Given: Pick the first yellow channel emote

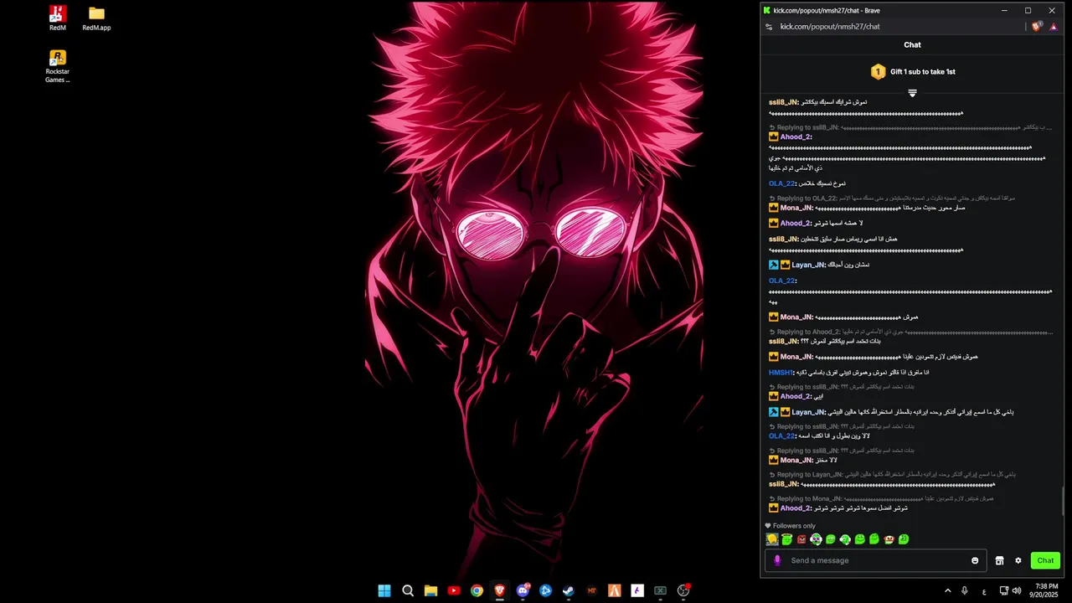Looking at the screenshot, I should click(x=772, y=539).
